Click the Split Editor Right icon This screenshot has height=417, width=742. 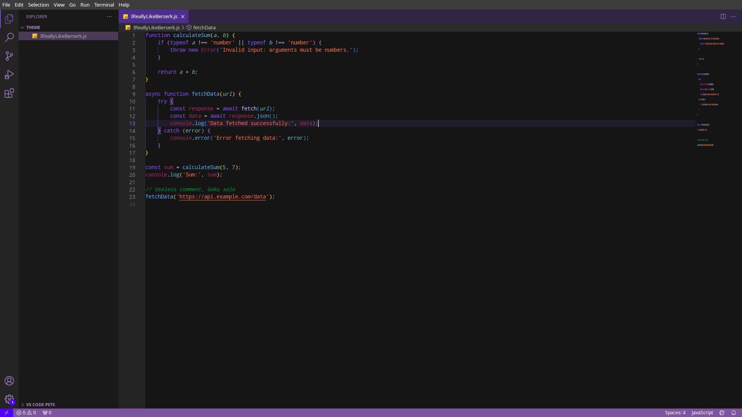coord(723,17)
